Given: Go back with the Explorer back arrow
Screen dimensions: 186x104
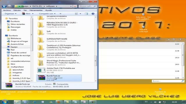Looking at the screenshot, I should (4, 6).
